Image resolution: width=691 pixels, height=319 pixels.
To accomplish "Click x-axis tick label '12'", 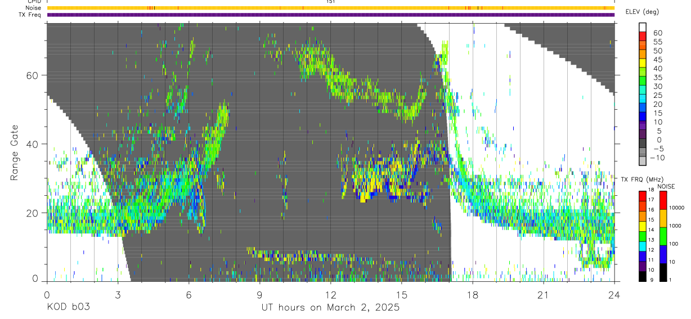I will (330, 295).
